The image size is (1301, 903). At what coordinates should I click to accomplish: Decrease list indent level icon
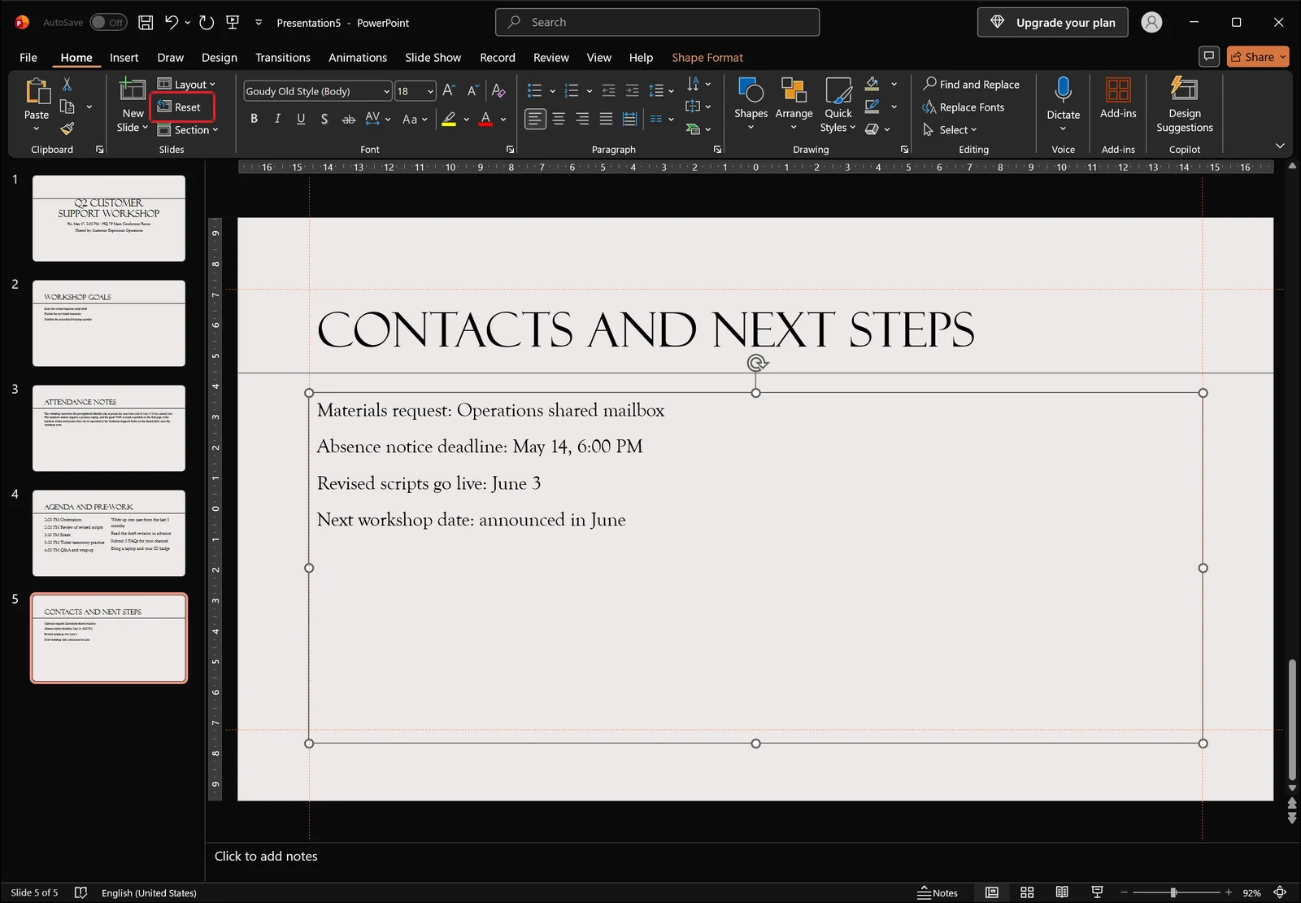tap(608, 91)
